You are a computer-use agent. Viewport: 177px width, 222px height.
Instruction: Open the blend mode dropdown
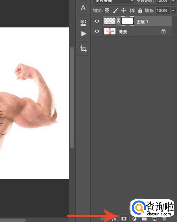[x=113, y=1]
